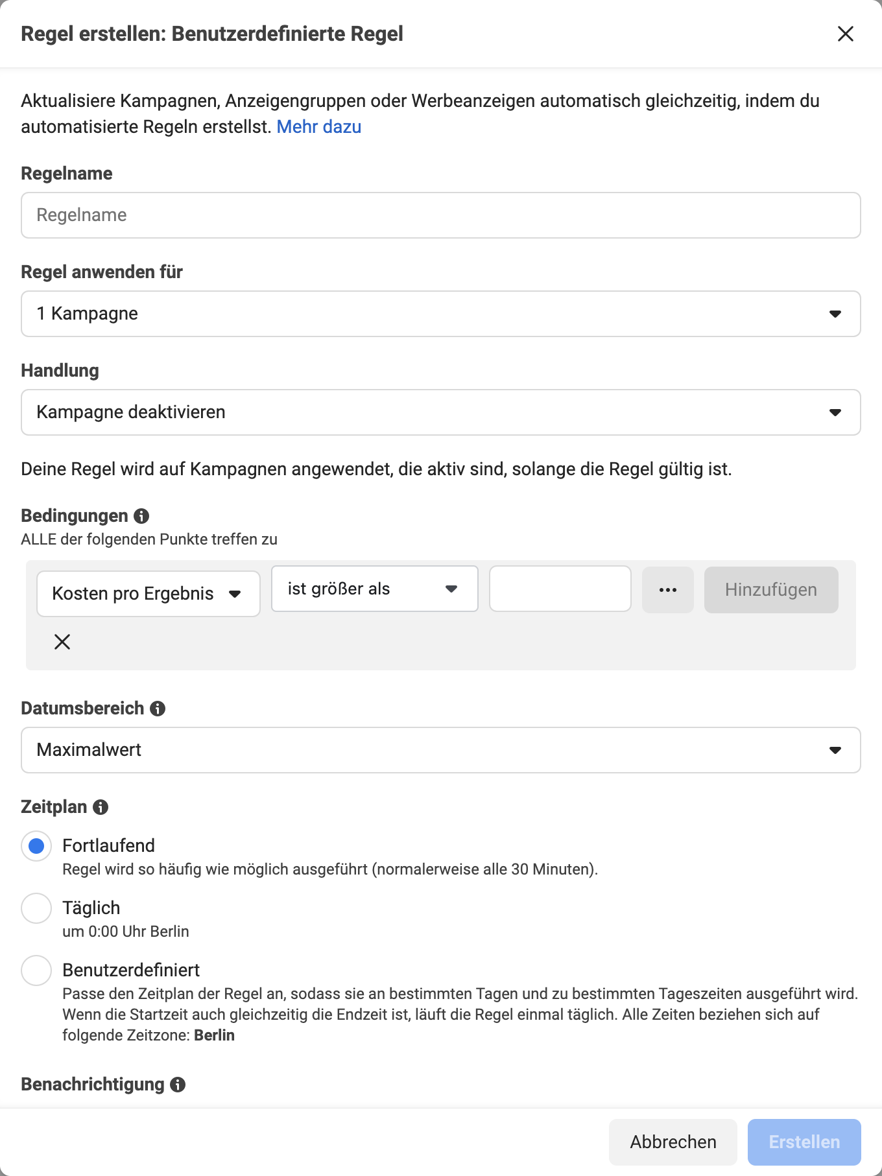Open the Regel anwenden für dropdown
This screenshot has width=882, height=1176.
click(x=441, y=314)
